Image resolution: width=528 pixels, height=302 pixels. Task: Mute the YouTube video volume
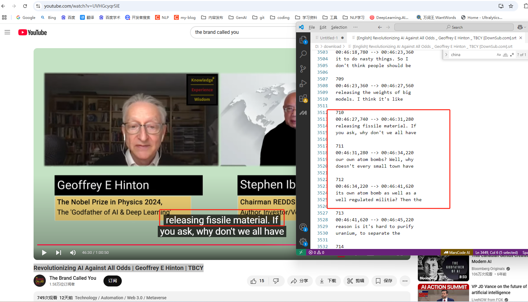pyautogui.click(x=73, y=252)
